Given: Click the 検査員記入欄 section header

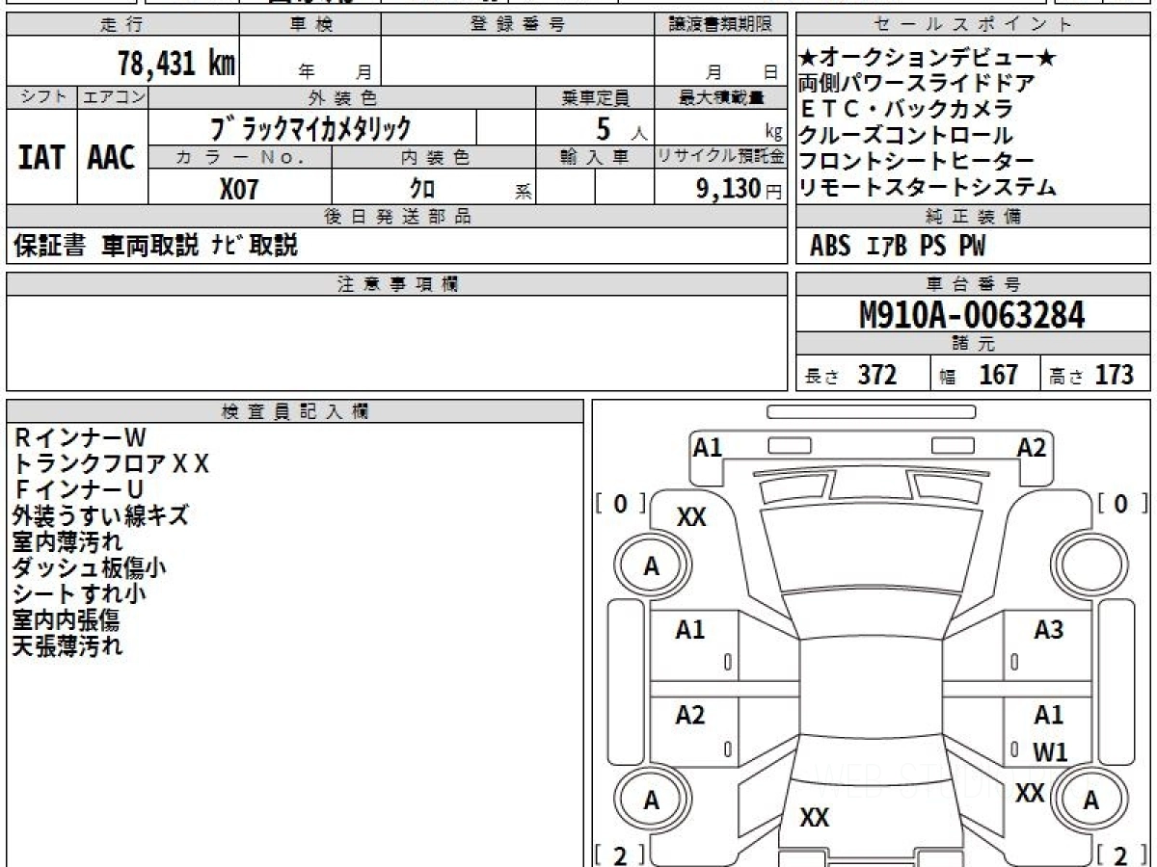Looking at the screenshot, I should [x=295, y=411].
